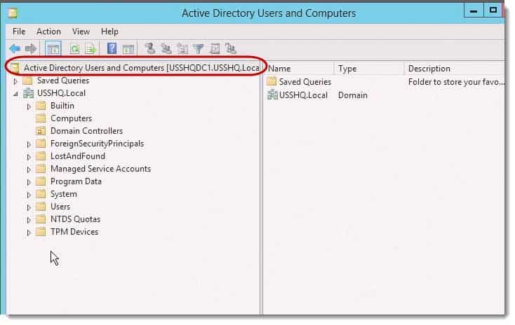Click the Computers folder icon in tree
Viewport: 515px width, 325px height.
(x=41, y=118)
